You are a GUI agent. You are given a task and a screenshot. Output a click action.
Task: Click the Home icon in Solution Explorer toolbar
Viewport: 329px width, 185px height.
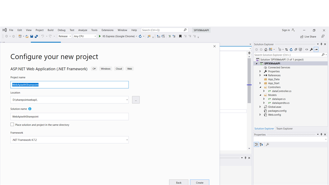[x=266, y=49]
